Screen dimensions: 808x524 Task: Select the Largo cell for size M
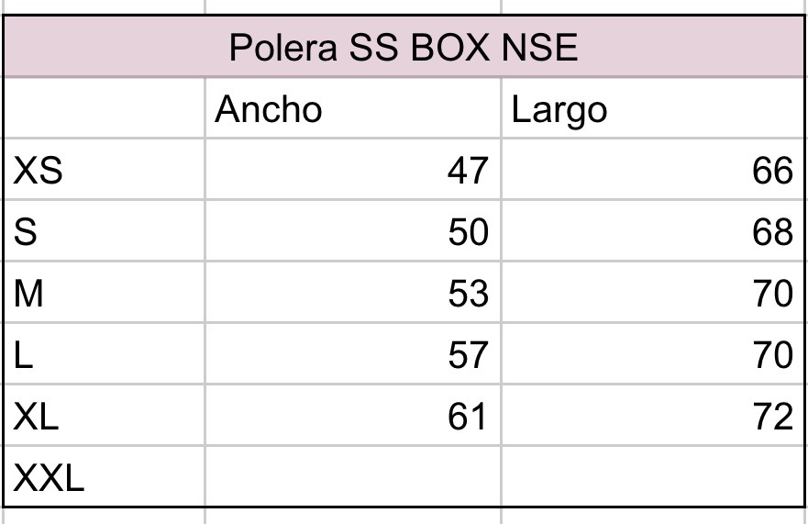pyautogui.click(x=652, y=293)
